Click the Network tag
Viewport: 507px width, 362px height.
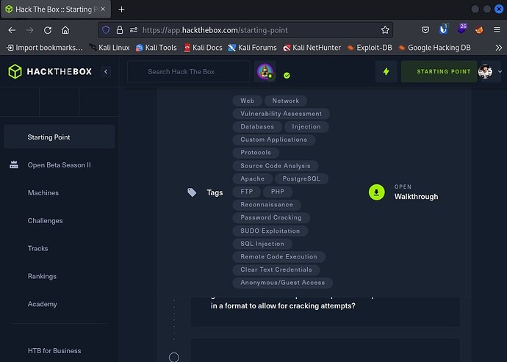pos(286,101)
